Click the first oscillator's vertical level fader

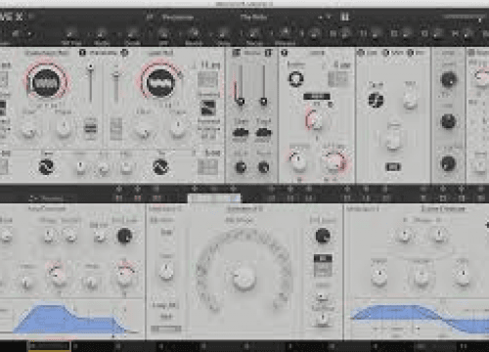[91, 83]
